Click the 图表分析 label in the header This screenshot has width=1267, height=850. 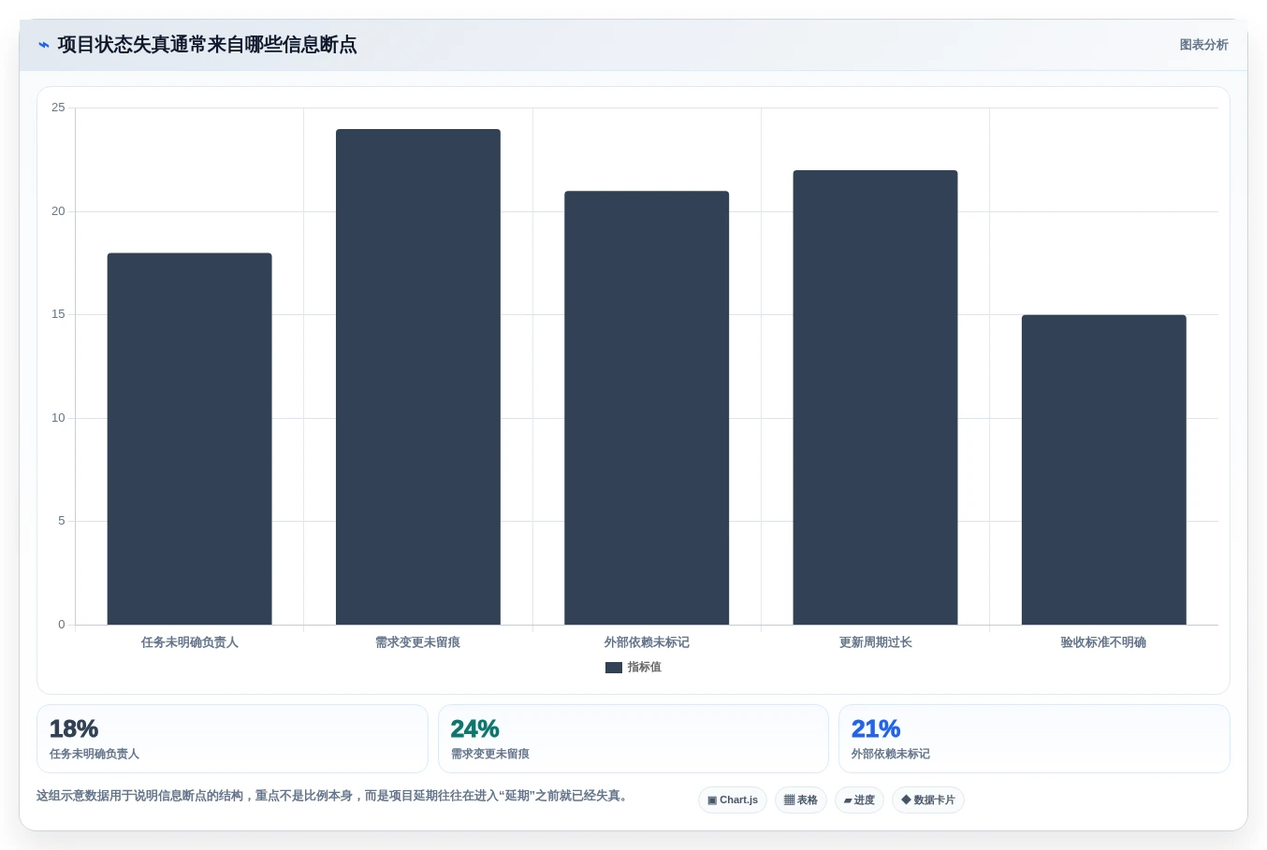(1203, 45)
